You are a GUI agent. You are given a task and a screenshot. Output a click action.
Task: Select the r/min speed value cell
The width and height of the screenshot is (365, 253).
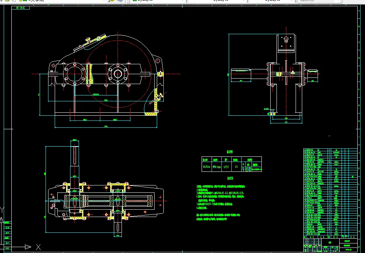tap(217, 167)
